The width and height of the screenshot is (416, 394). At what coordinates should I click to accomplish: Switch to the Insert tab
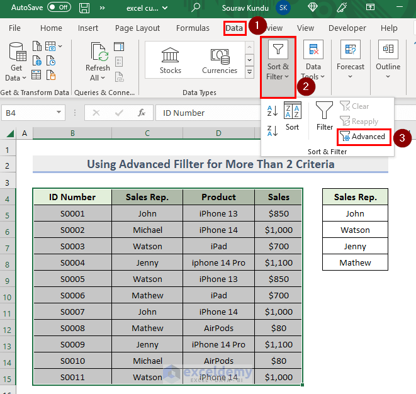click(88, 28)
